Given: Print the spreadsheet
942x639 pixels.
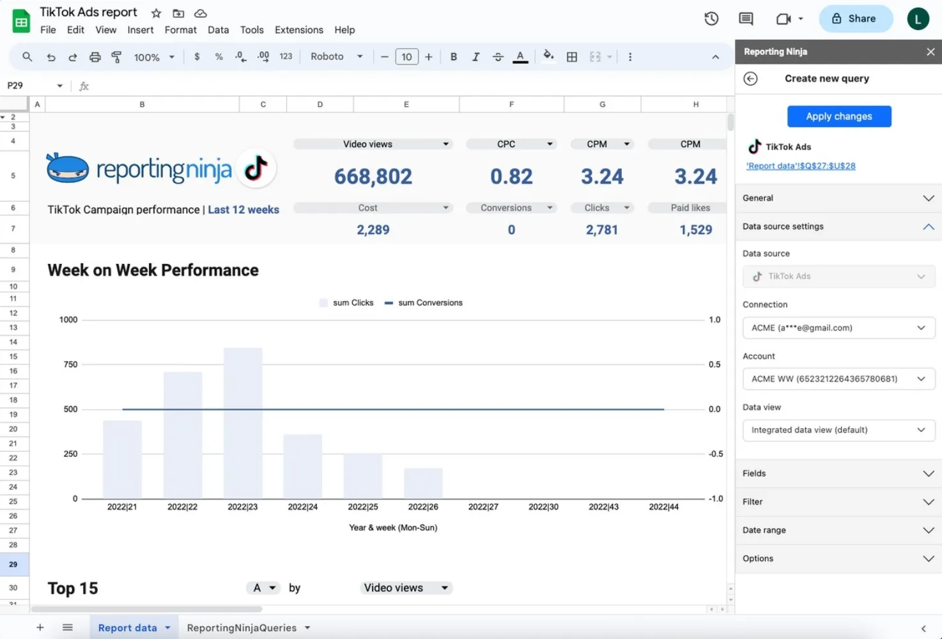Looking at the screenshot, I should tap(95, 57).
